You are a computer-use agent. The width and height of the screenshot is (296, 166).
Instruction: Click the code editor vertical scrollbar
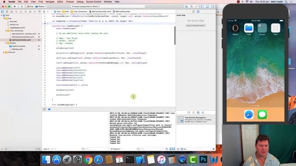click(x=175, y=36)
